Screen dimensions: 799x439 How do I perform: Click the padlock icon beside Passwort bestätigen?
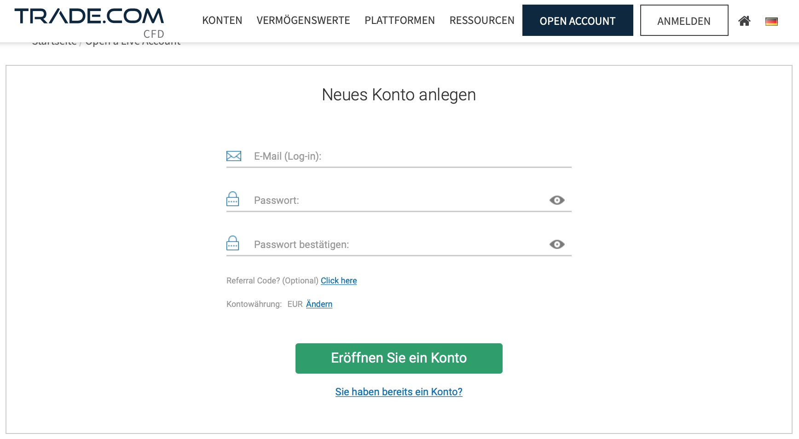coord(233,243)
